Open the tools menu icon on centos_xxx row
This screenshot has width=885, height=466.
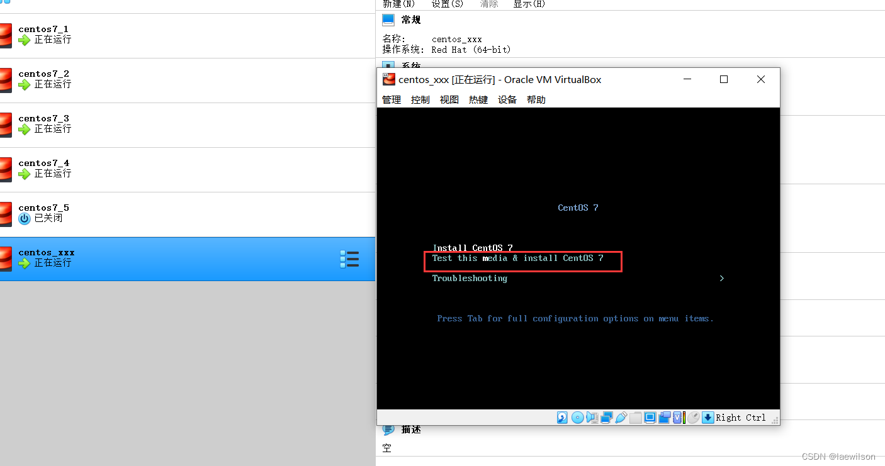coord(349,259)
